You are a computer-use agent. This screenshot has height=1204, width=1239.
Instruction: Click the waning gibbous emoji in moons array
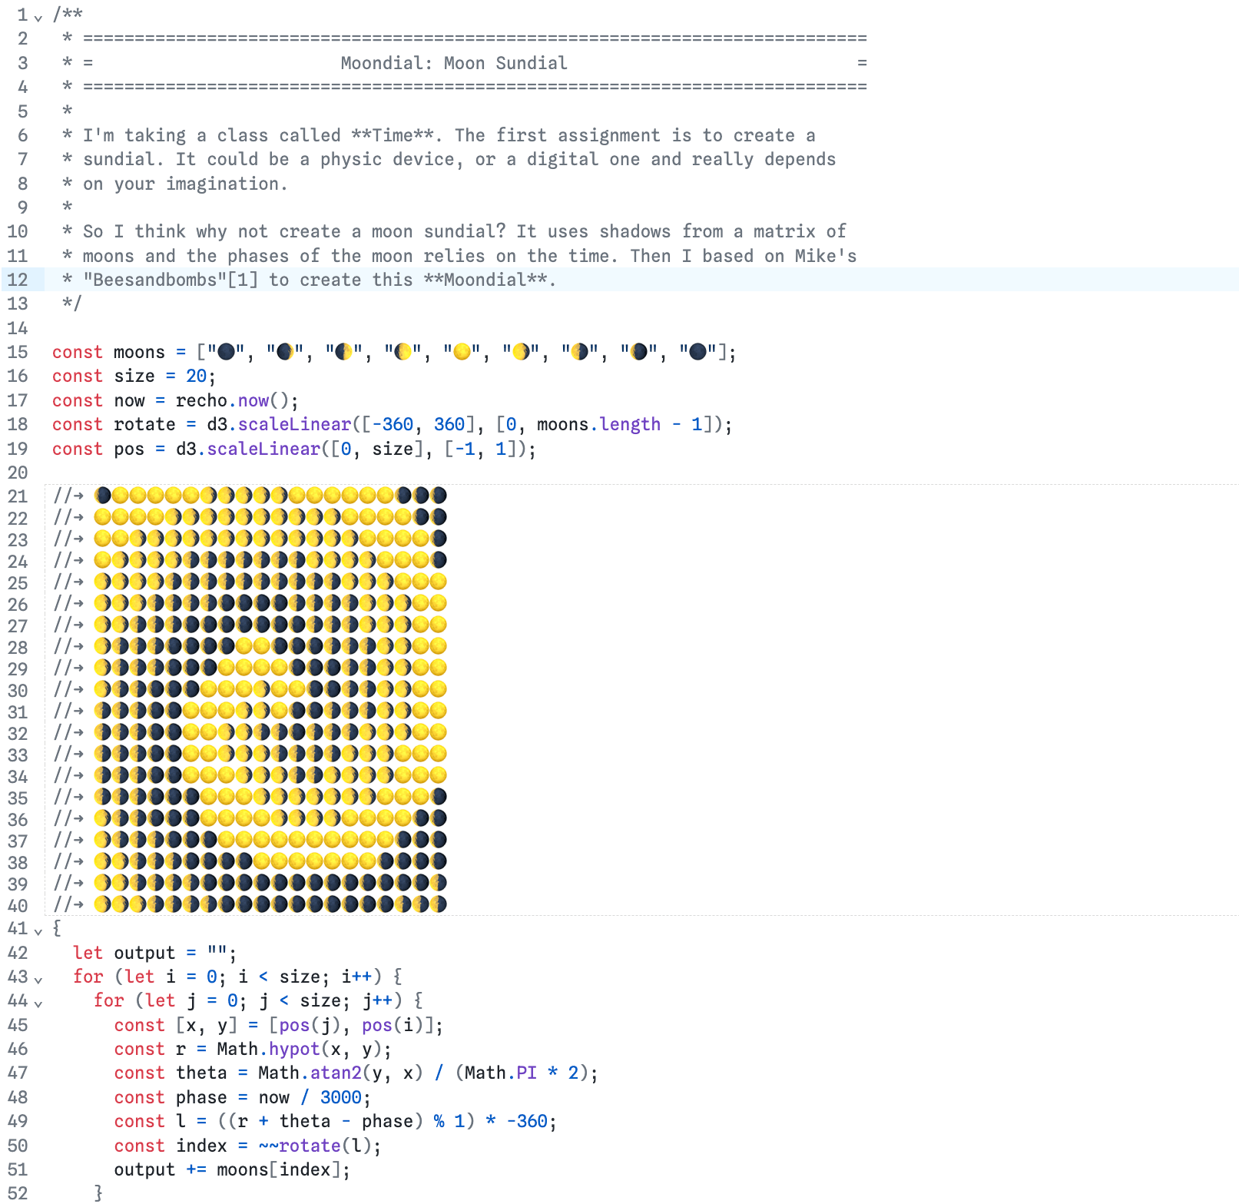coord(521,352)
